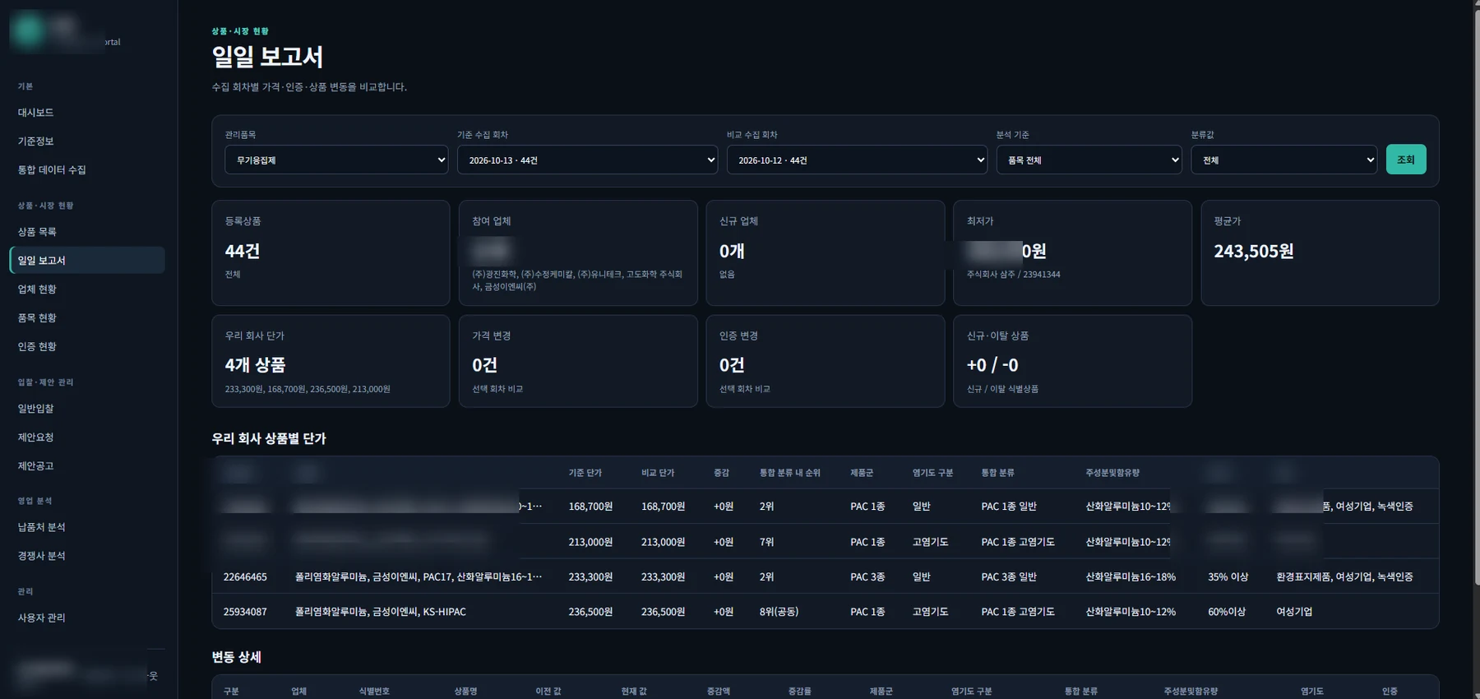Click the 60%이상 cell
This screenshot has width=1480, height=699.
[x=1227, y=612]
